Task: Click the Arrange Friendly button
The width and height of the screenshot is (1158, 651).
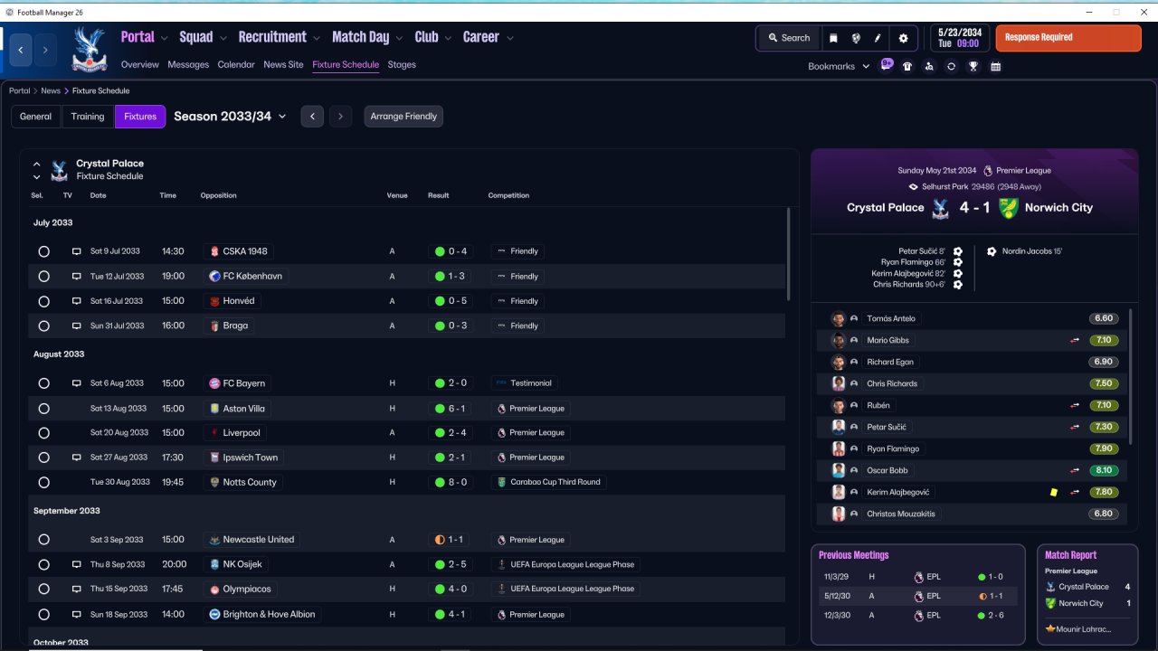Action: point(403,117)
